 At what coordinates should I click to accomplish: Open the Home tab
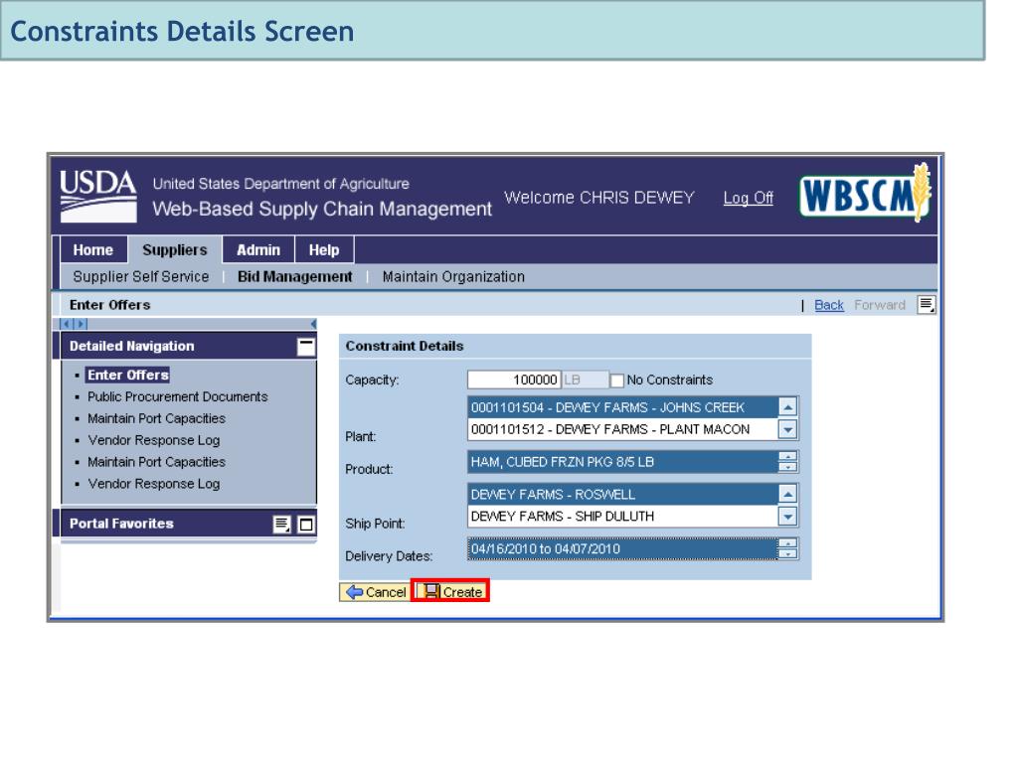92,250
